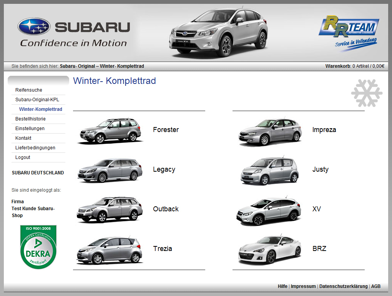Select the Justy car image

[x=269, y=171]
